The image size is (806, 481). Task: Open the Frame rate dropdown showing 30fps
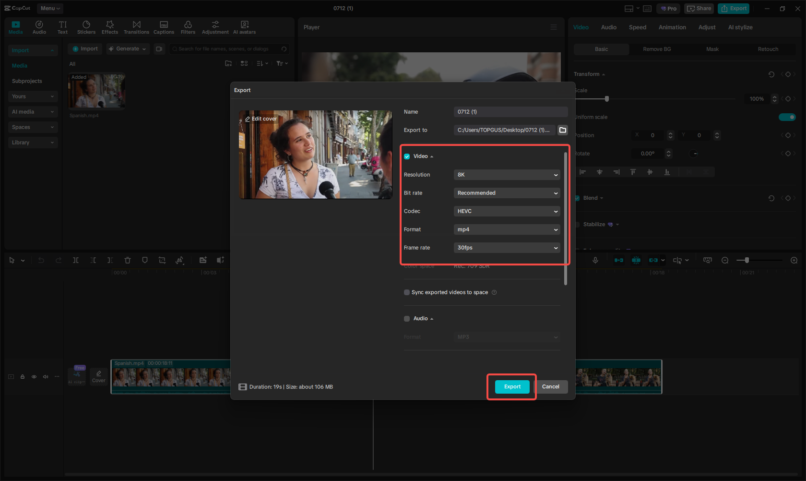[x=507, y=247]
